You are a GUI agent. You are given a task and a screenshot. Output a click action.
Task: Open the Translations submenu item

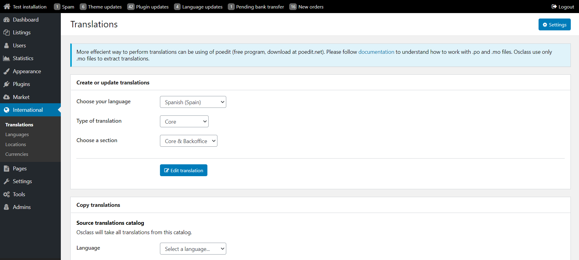click(x=19, y=125)
